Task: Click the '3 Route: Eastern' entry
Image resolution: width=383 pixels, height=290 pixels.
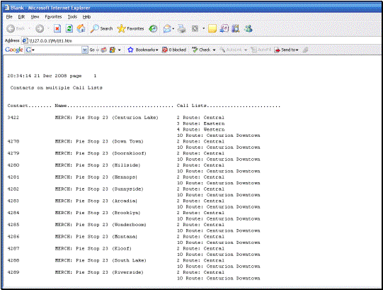Action: 201,123
